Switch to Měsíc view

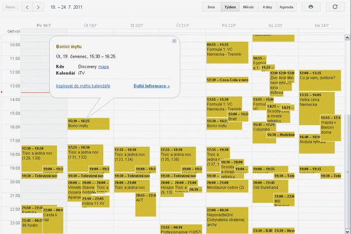pyautogui.click(x=249, y=7)
